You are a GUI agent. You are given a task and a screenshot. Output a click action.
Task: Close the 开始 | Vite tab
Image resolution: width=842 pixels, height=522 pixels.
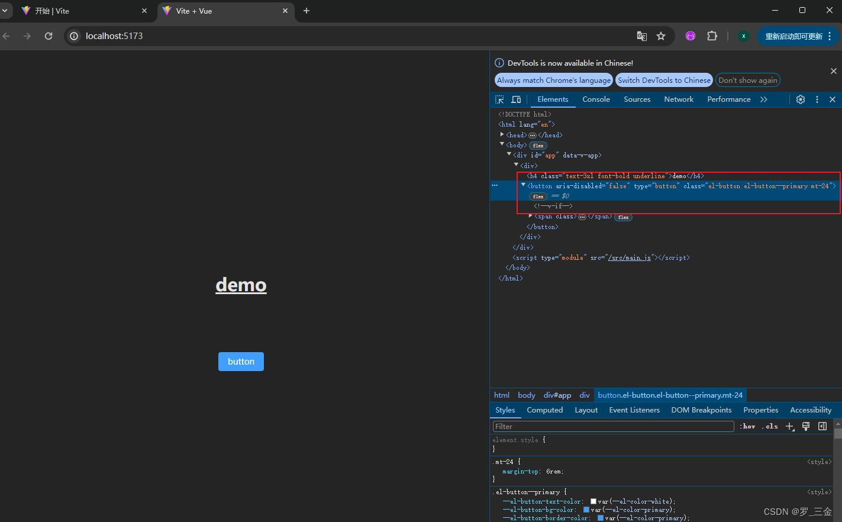coord(144,11)
